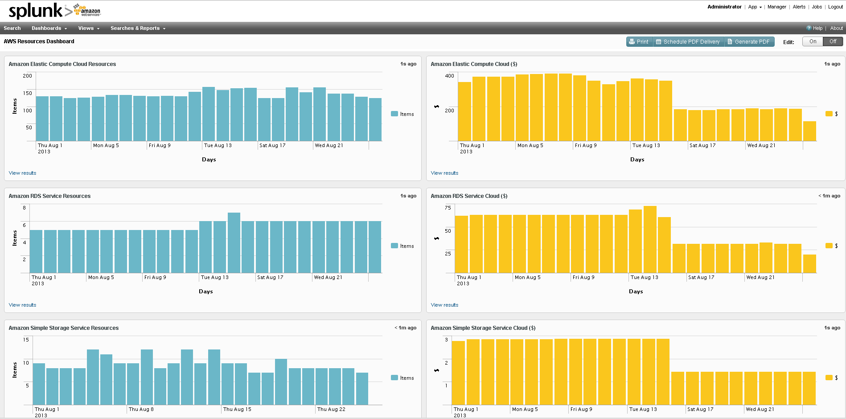Click '< 1m ago' timestamp in RDS Cloud panel
This screenshot has height=419, width=846.
click(x=829, y=196)
